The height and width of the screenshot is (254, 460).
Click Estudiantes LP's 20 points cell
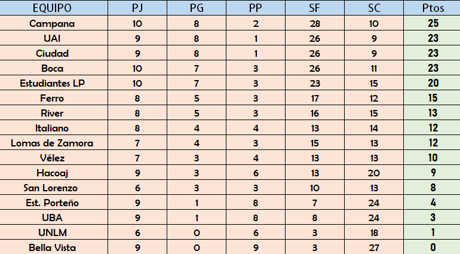click(432, 83)
